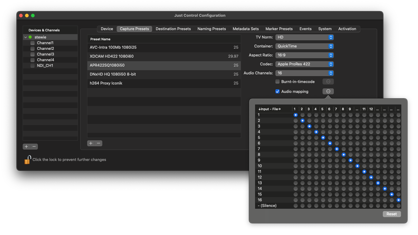
Task: Add a new capture preset with plus
Action: point(91,143)
